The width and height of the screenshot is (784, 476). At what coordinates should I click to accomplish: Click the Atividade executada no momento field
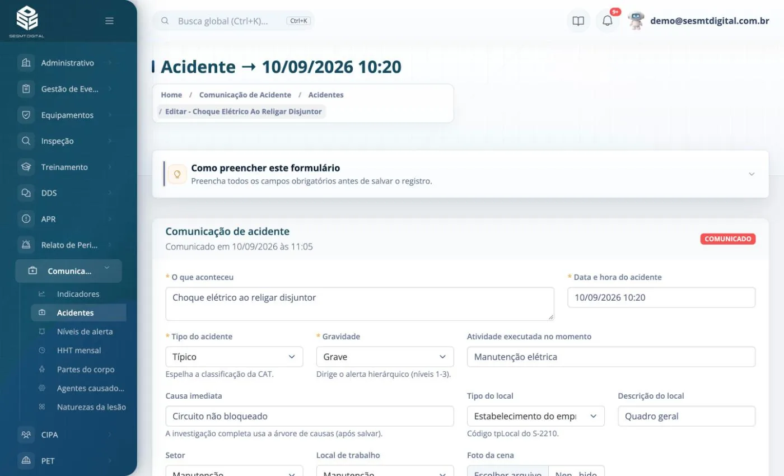pos(611,357)
